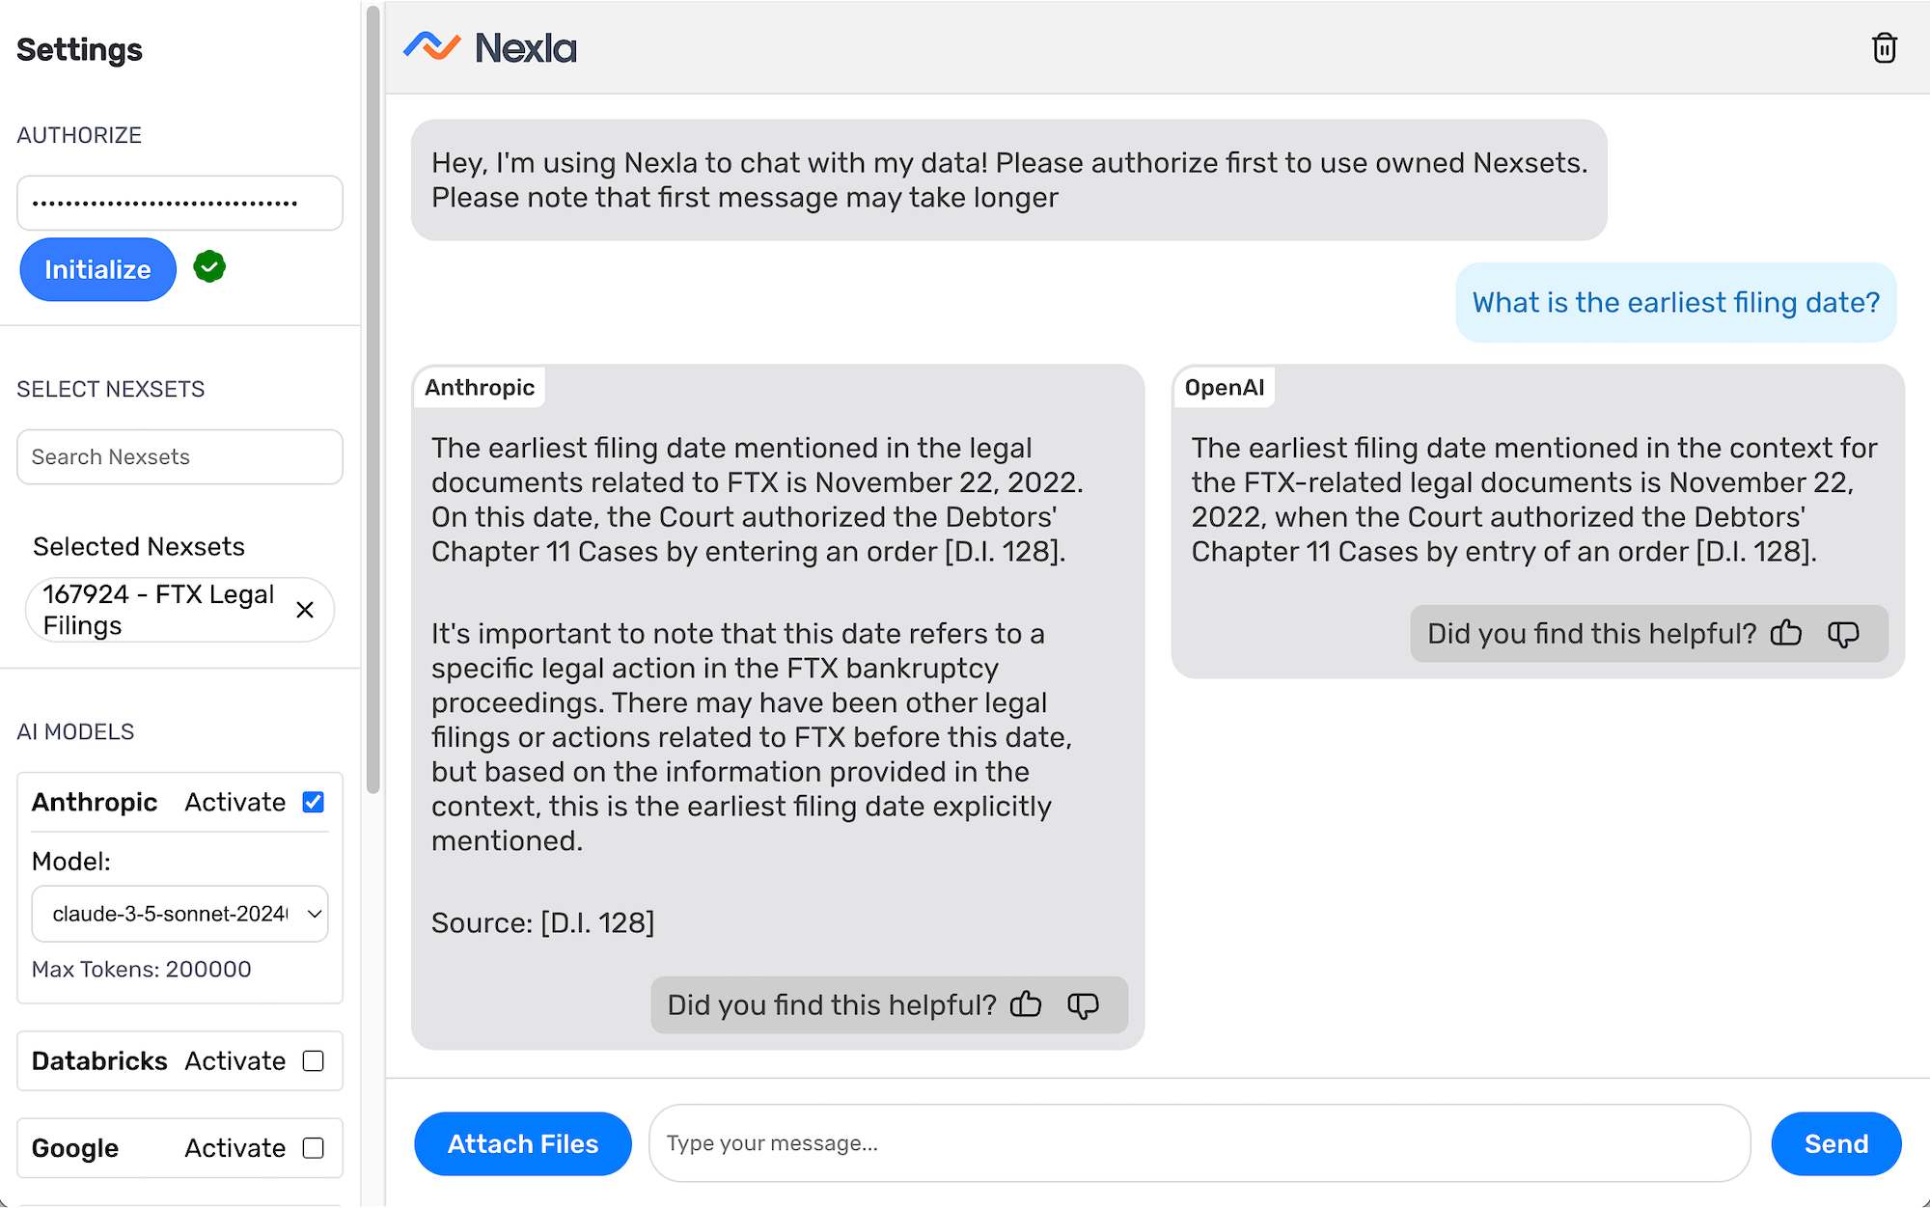This screenshot has height=1208, width=1930.
Task: Remove the FTX Legal Filings nexset
Action: (305, 610)
